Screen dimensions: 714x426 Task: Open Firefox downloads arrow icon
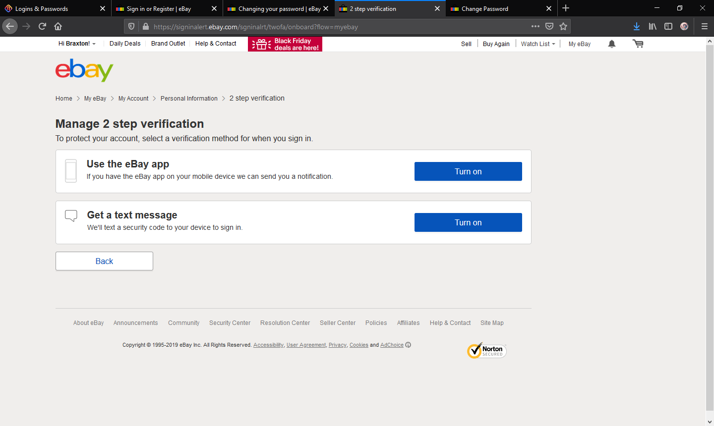point(637,26)
